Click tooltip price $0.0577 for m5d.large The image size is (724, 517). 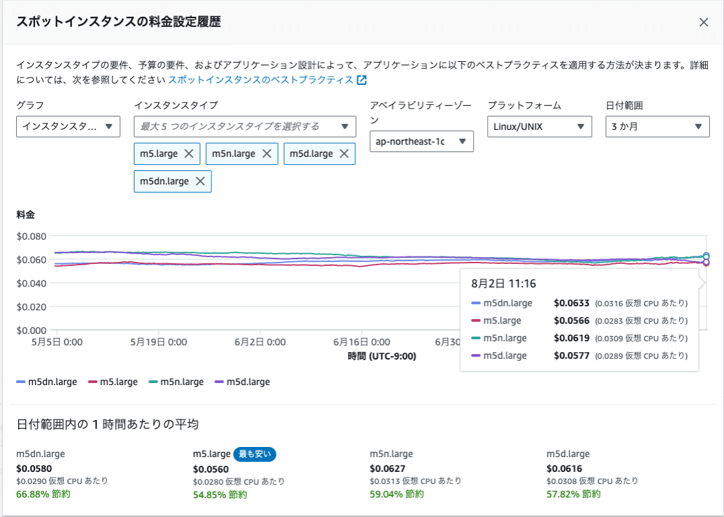point(572,355)
